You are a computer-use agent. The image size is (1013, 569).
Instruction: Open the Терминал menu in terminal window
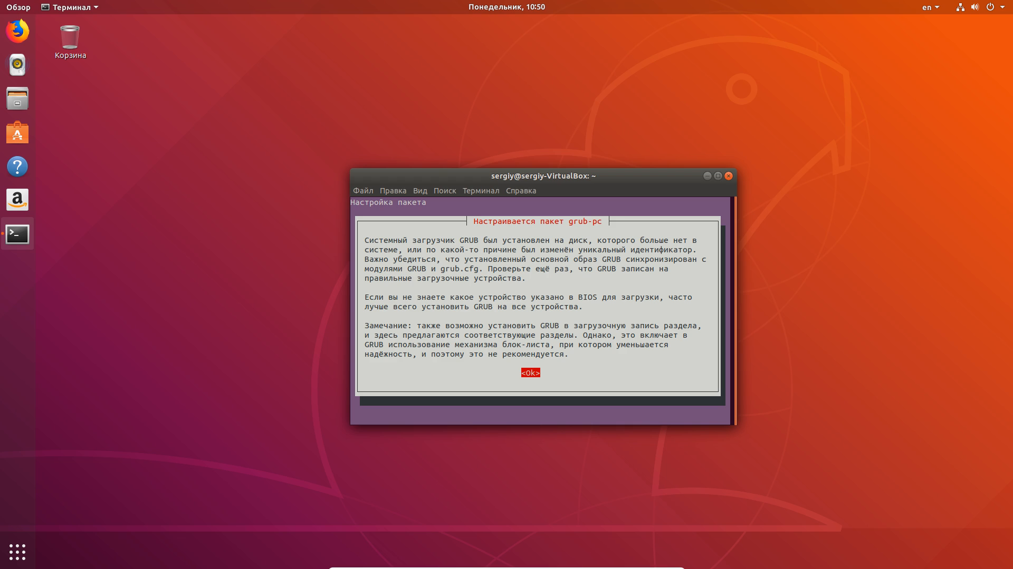[x=481, y=191]
